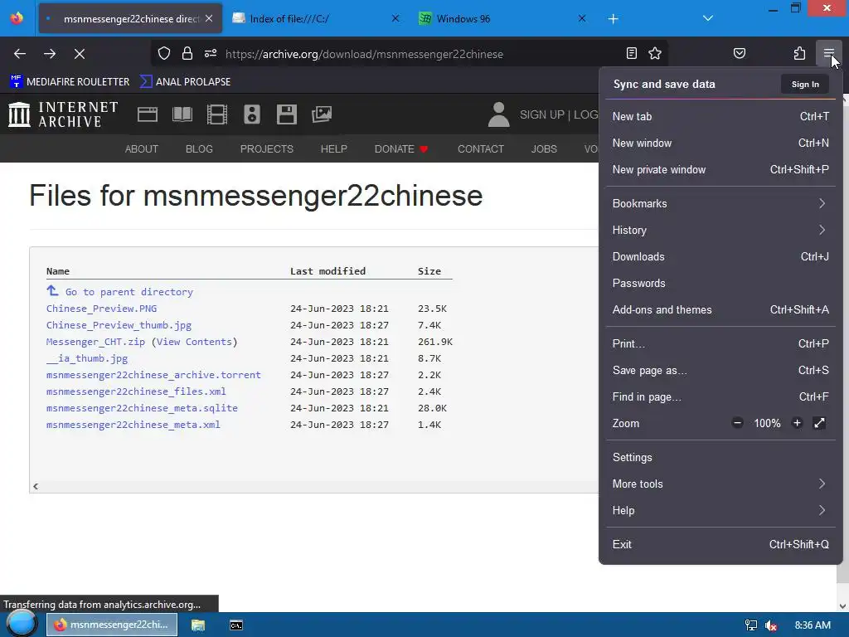This screenshot has height=637, width=849.
Task: Click Sign In in Sync menu
Action: coord(805,84)
